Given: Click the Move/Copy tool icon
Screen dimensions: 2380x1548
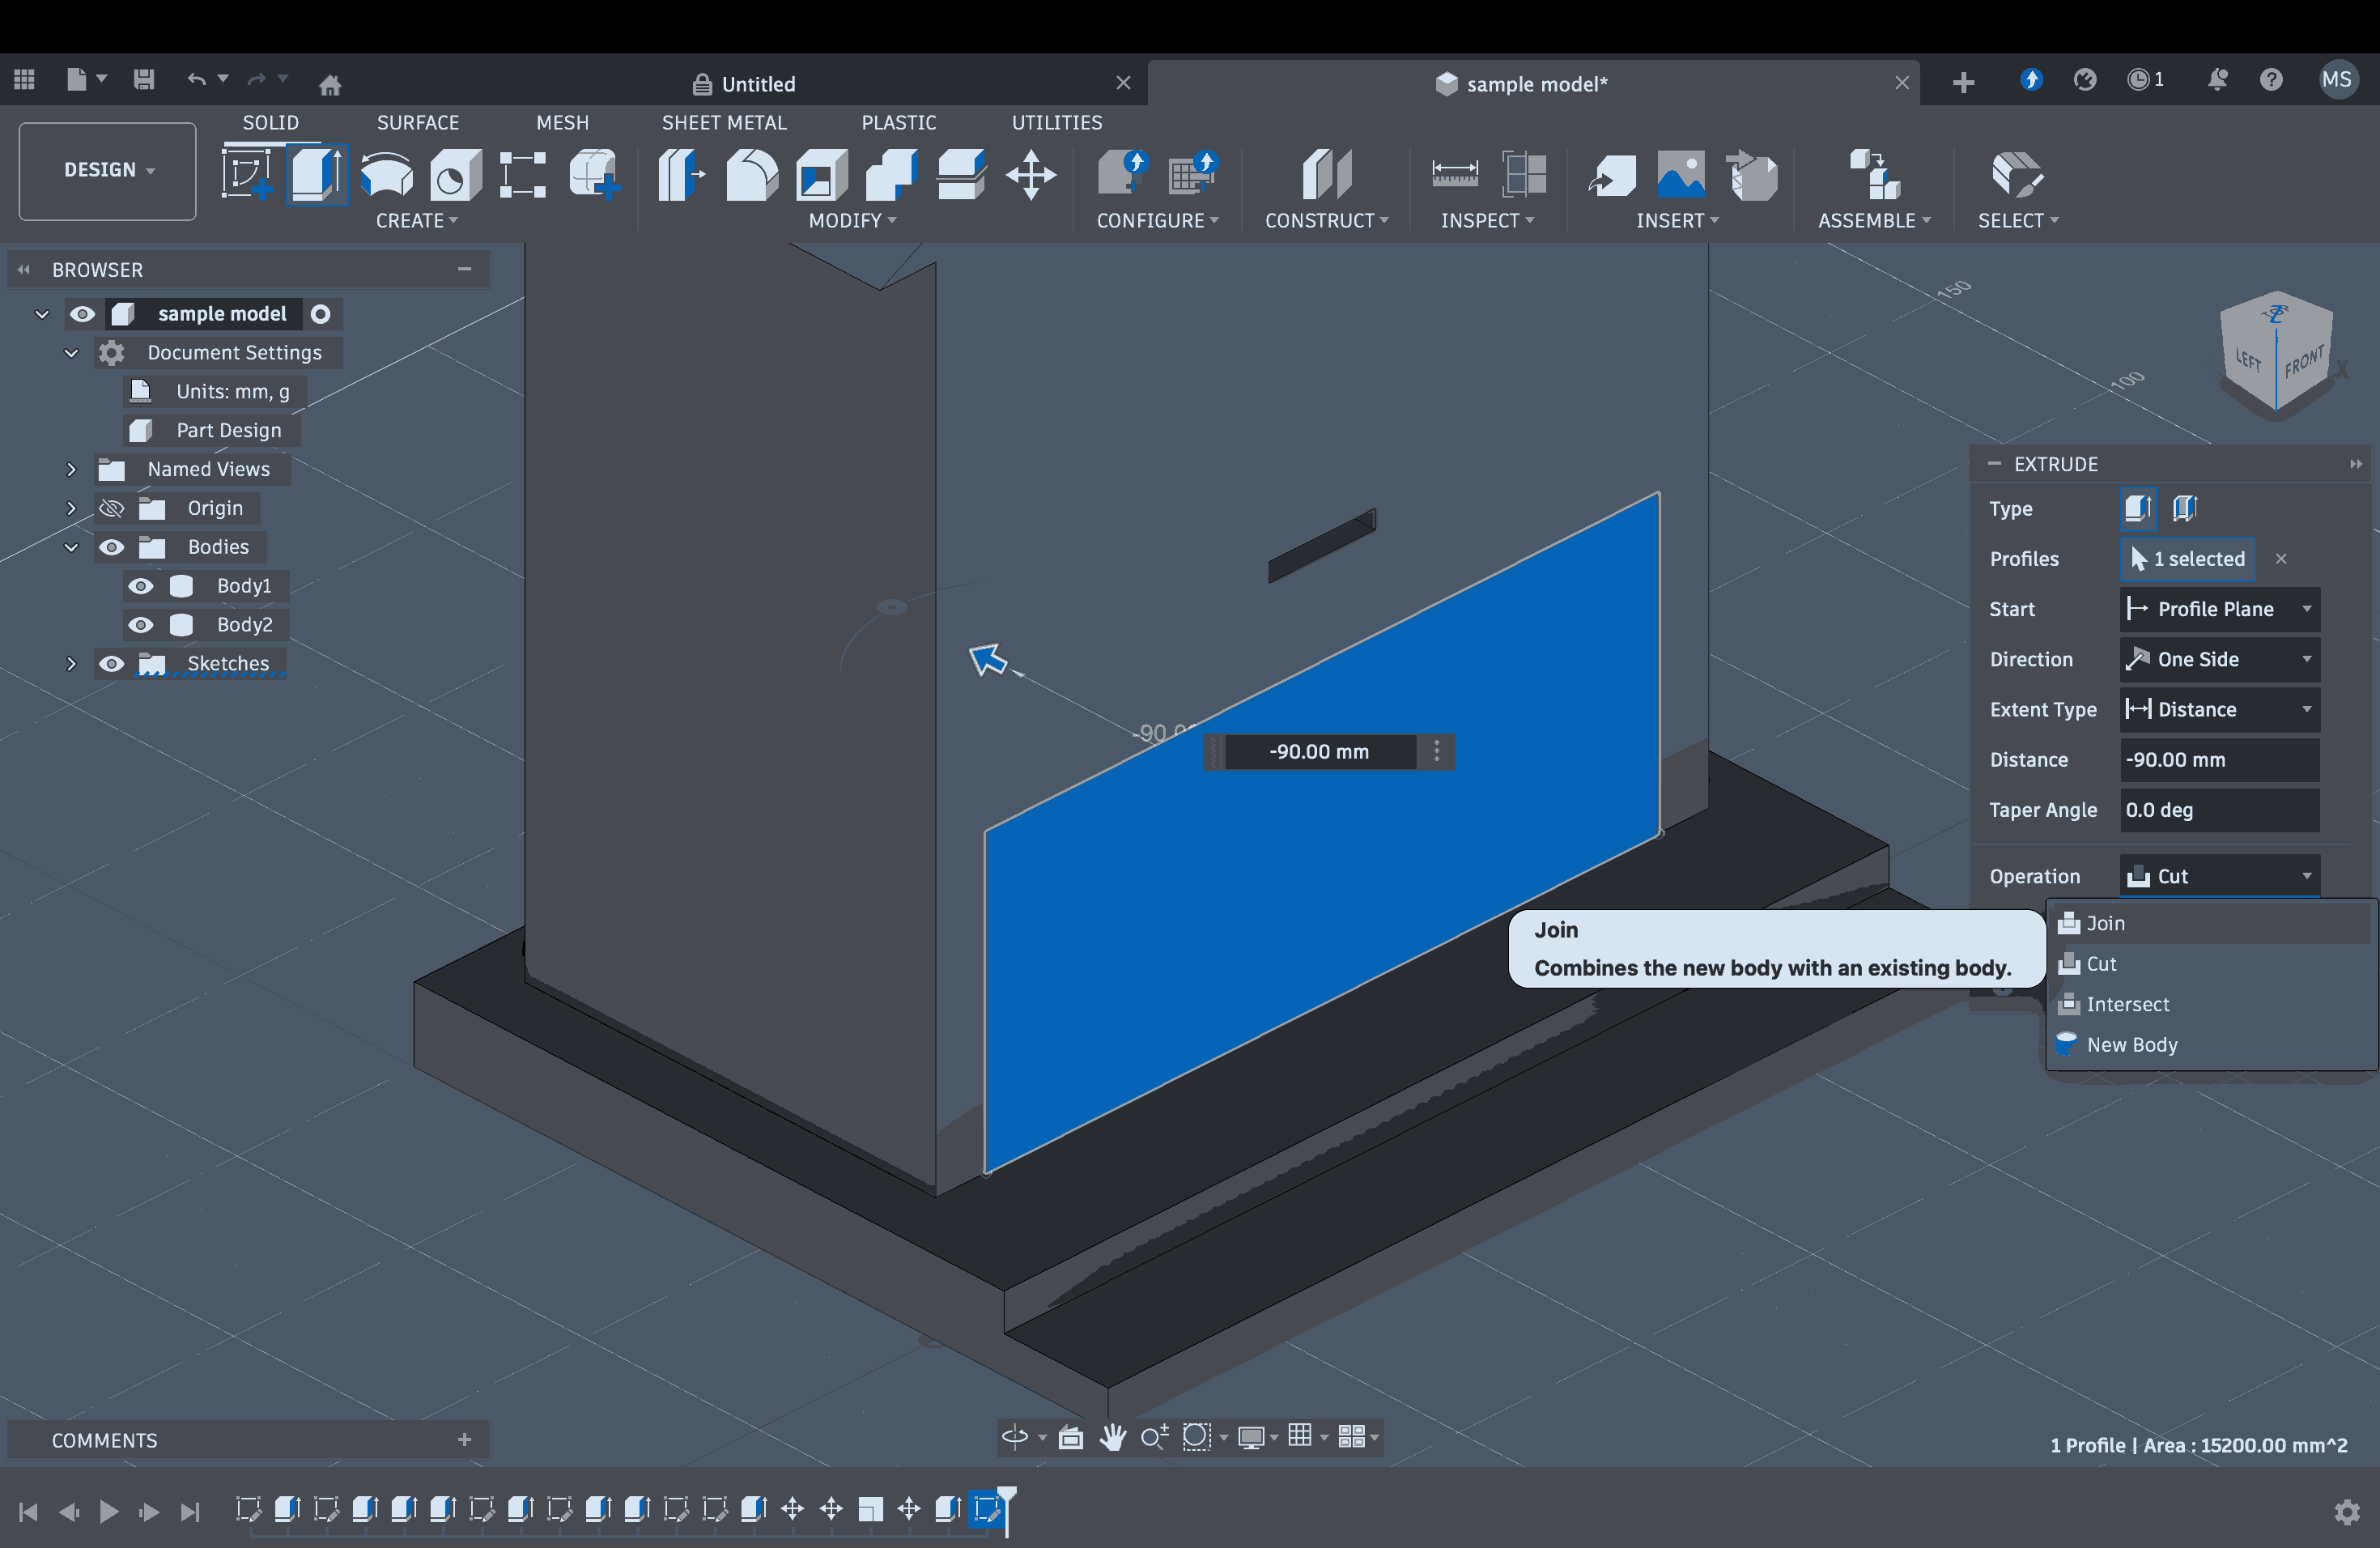Looking at the screenshot, I should (x=1030, y=175).
